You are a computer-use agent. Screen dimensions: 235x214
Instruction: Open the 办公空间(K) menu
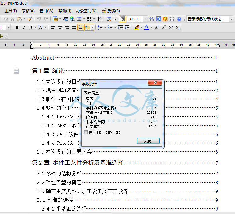(x=86, y=11)
